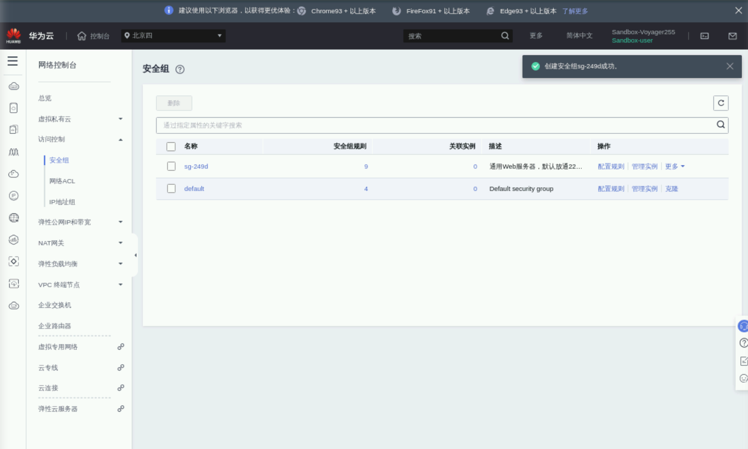Dismiss the sg-249d success notification

point(730,66)
